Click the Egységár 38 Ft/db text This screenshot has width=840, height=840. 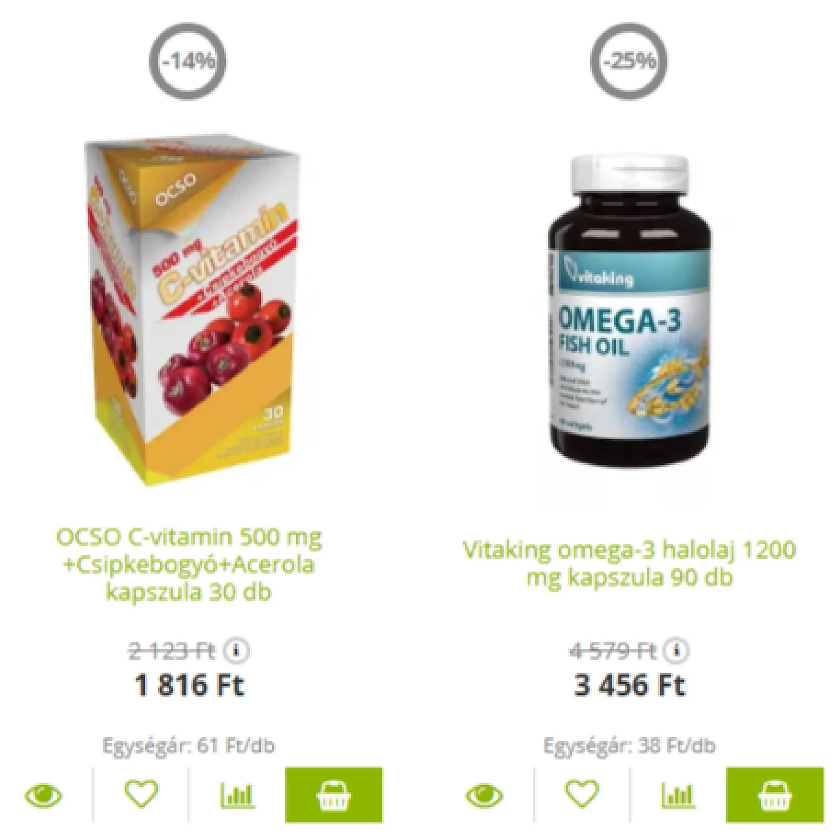[x=629, y=745]
